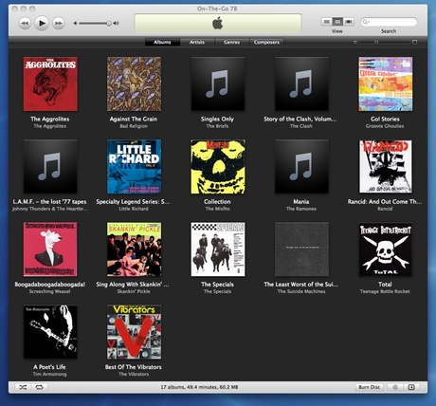
Task: Open Misfits Collection album cover
Action: coord(218,167)
